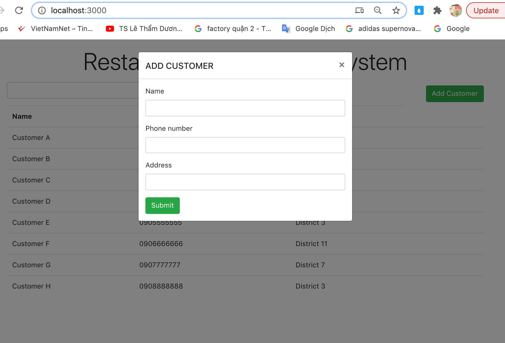505x343 pixels.
Task: Open the Extensions puzzle piece icon
Action: pos(437,11)
